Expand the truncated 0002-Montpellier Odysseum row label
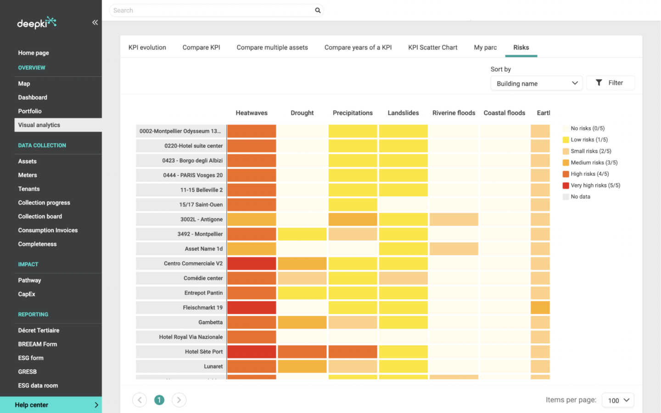The height and width of the screenshot is (413, 661). (x=180, y=131)
